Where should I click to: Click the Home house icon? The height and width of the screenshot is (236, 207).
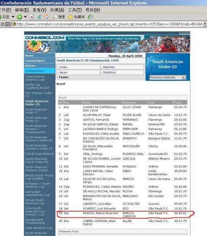[46, 17]
